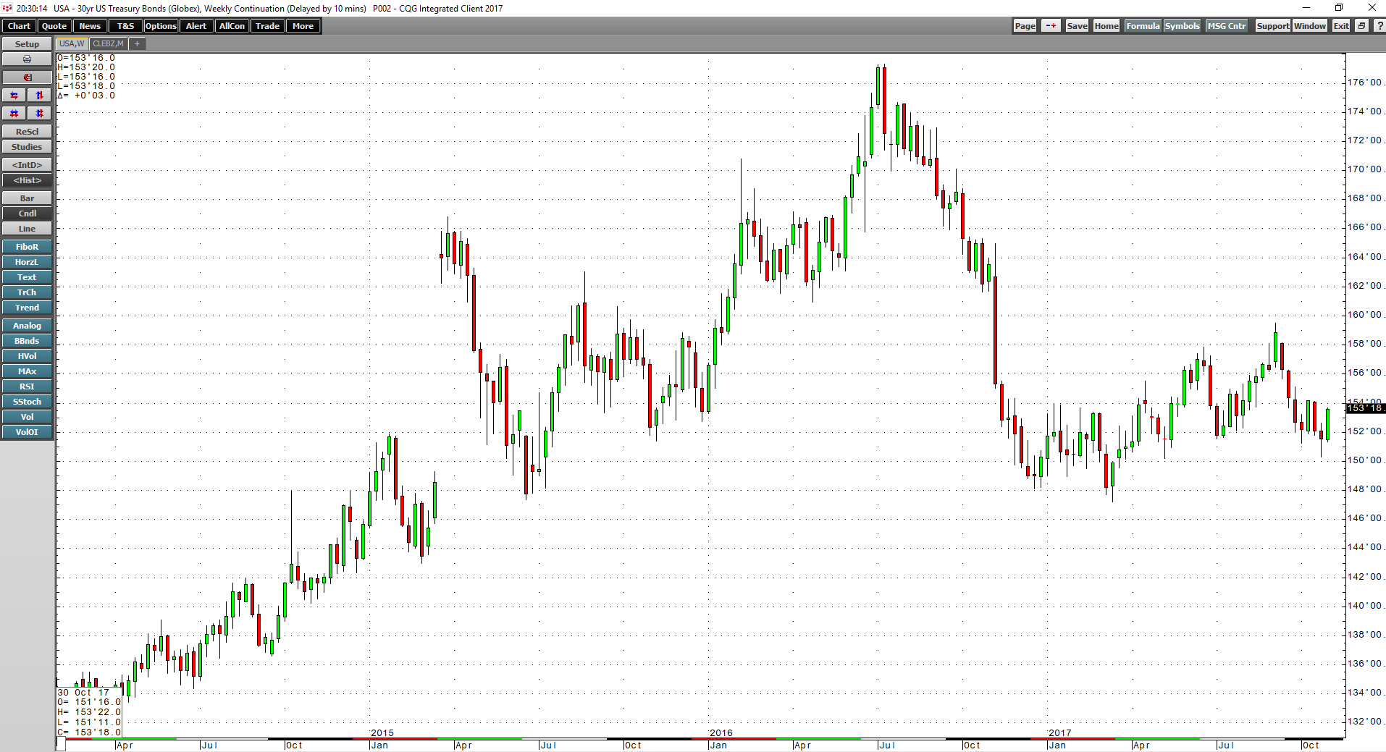Open the More menu
The image size is (1386, 752).
click(x=303, y=25)
